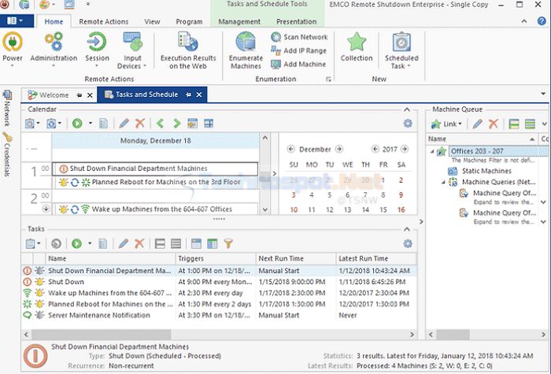Collapse the Tasks panel
The height and width of the screenshot is (374, 551).
click(x=407, y=229)
